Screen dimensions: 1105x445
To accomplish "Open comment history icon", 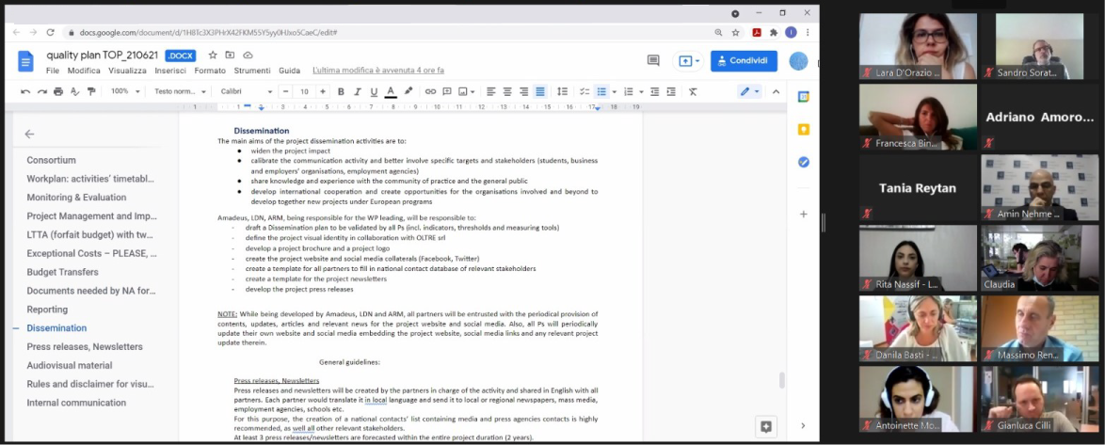I will coord(653,61).
